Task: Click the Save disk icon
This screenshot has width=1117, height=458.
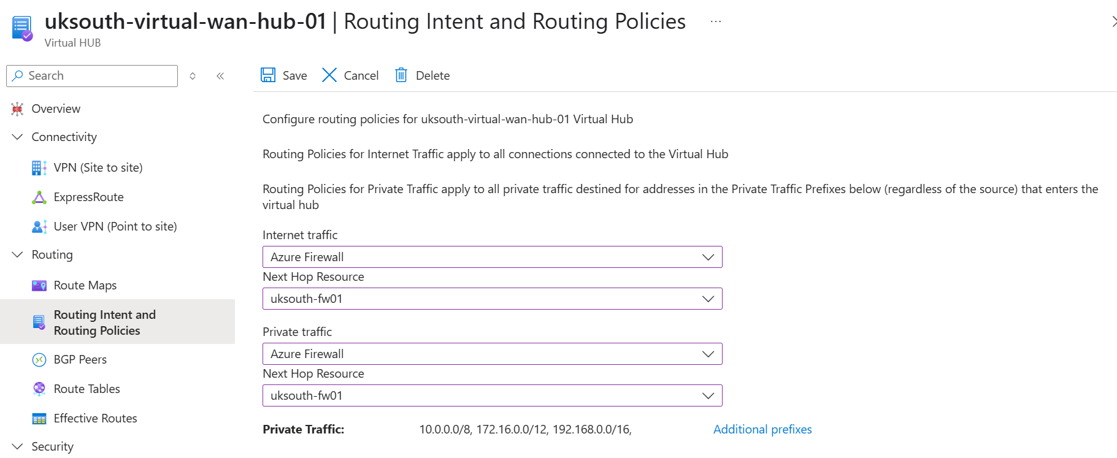Action: [x=268, y=75]
